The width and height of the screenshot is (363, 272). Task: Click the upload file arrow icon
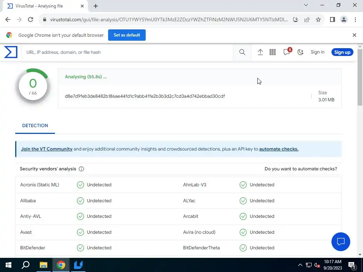(x=260, y=52)
